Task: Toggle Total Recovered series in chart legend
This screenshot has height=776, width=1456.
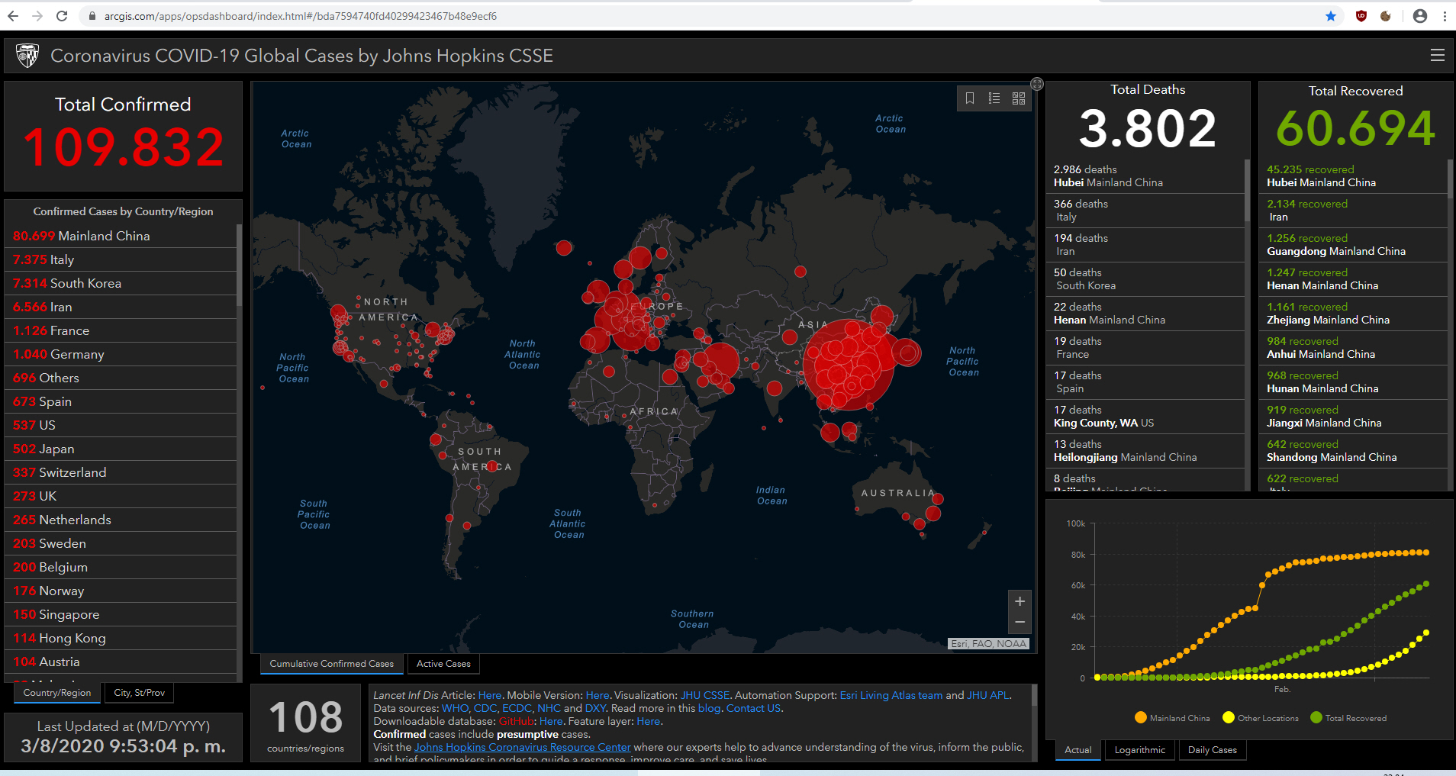Action: pos(1348,718)
